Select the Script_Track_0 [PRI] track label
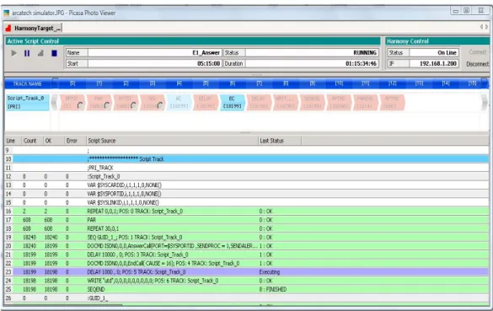 tap(27, 102)
